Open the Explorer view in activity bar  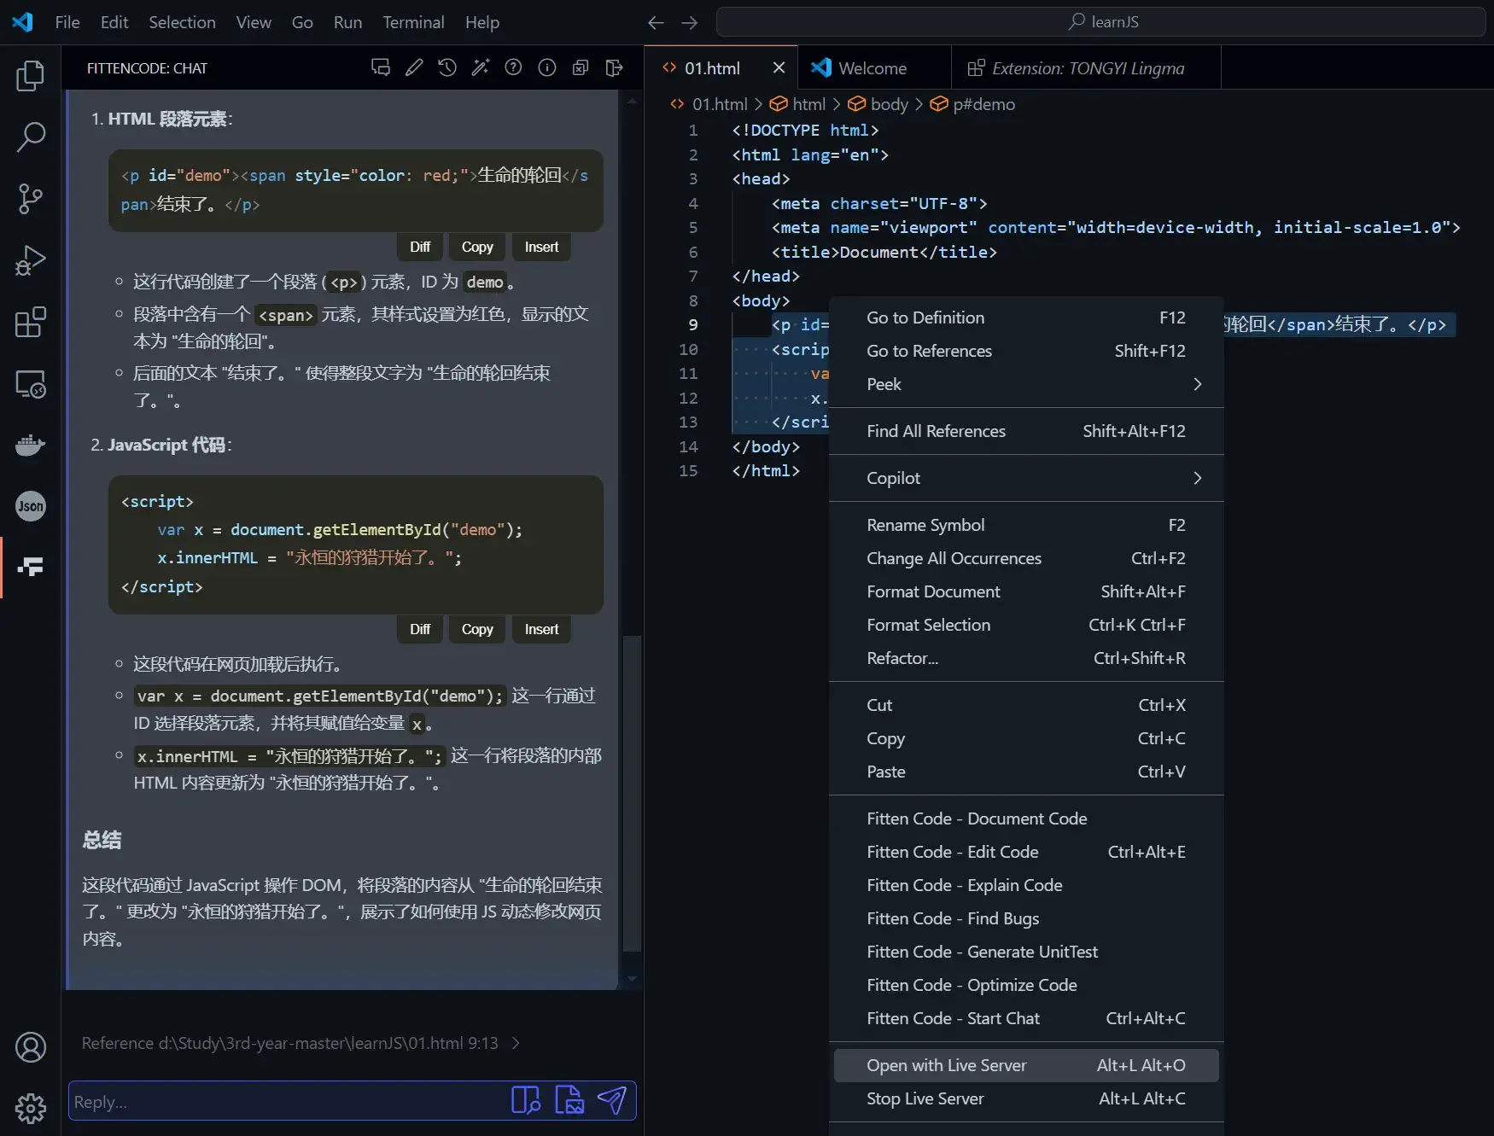pos(31,76)
